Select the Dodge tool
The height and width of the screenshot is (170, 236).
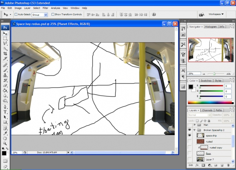[x=5, y=101]
